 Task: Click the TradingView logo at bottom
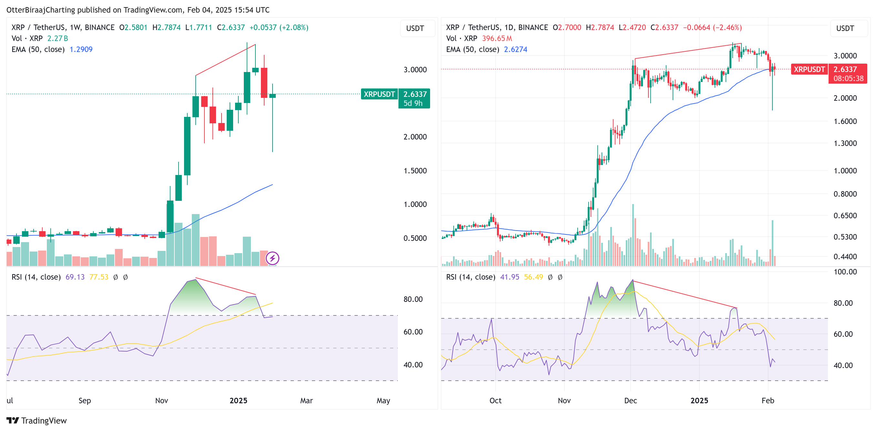pos(36,420)
